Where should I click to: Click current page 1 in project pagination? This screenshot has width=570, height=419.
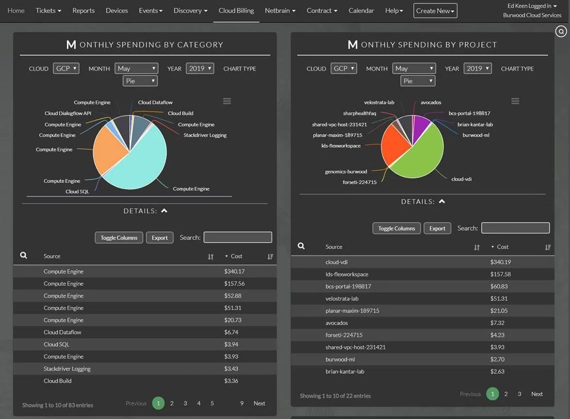[x=493, y=394]
